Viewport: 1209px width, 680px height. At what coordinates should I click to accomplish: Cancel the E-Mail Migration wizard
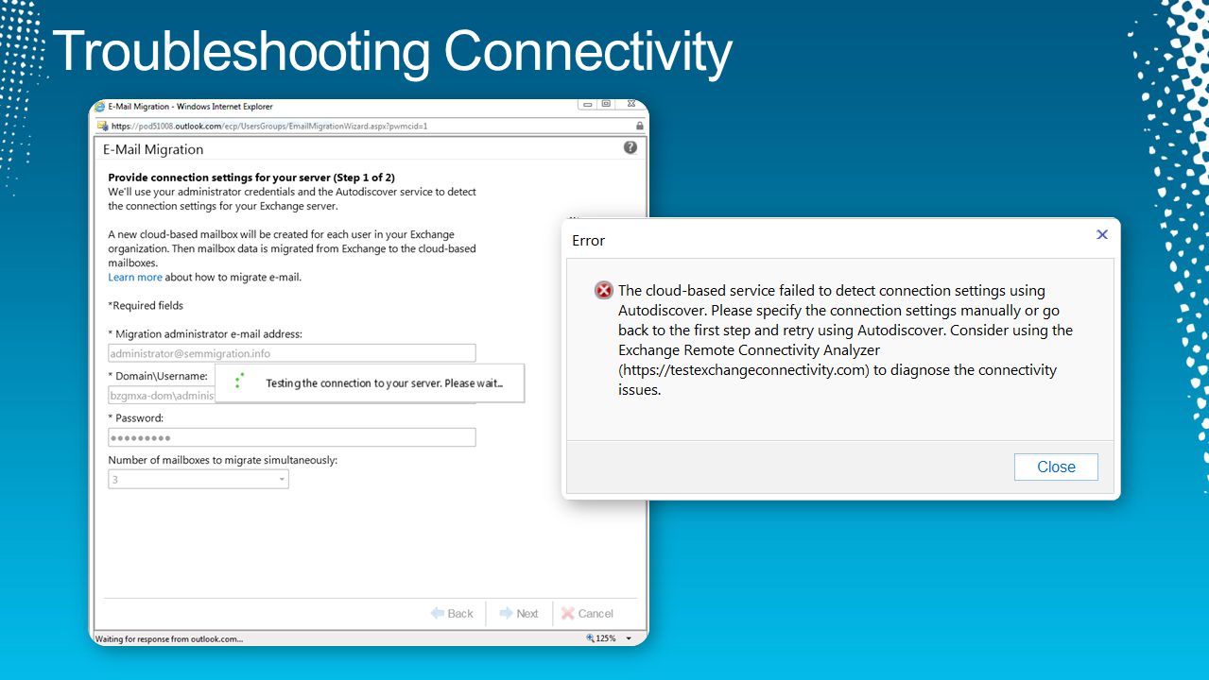pyautogui.click(x=587, y=613)
